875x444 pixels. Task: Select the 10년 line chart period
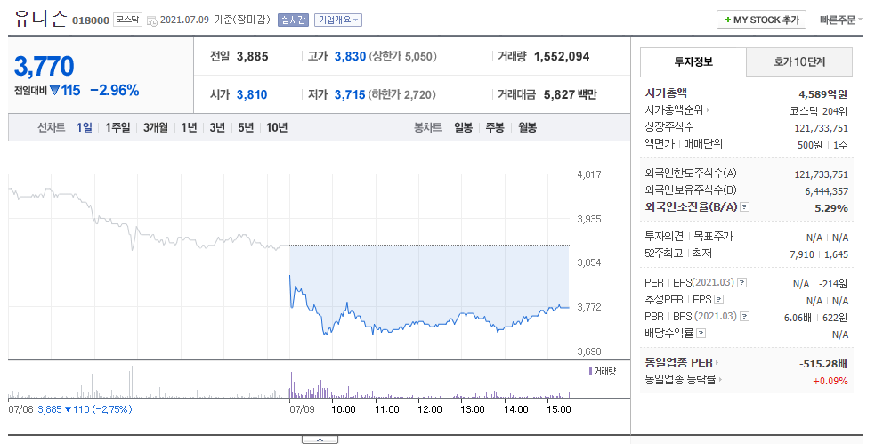tap(277, 128)
